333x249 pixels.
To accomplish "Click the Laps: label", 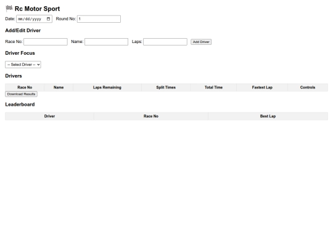I will (x=137, y=42).
